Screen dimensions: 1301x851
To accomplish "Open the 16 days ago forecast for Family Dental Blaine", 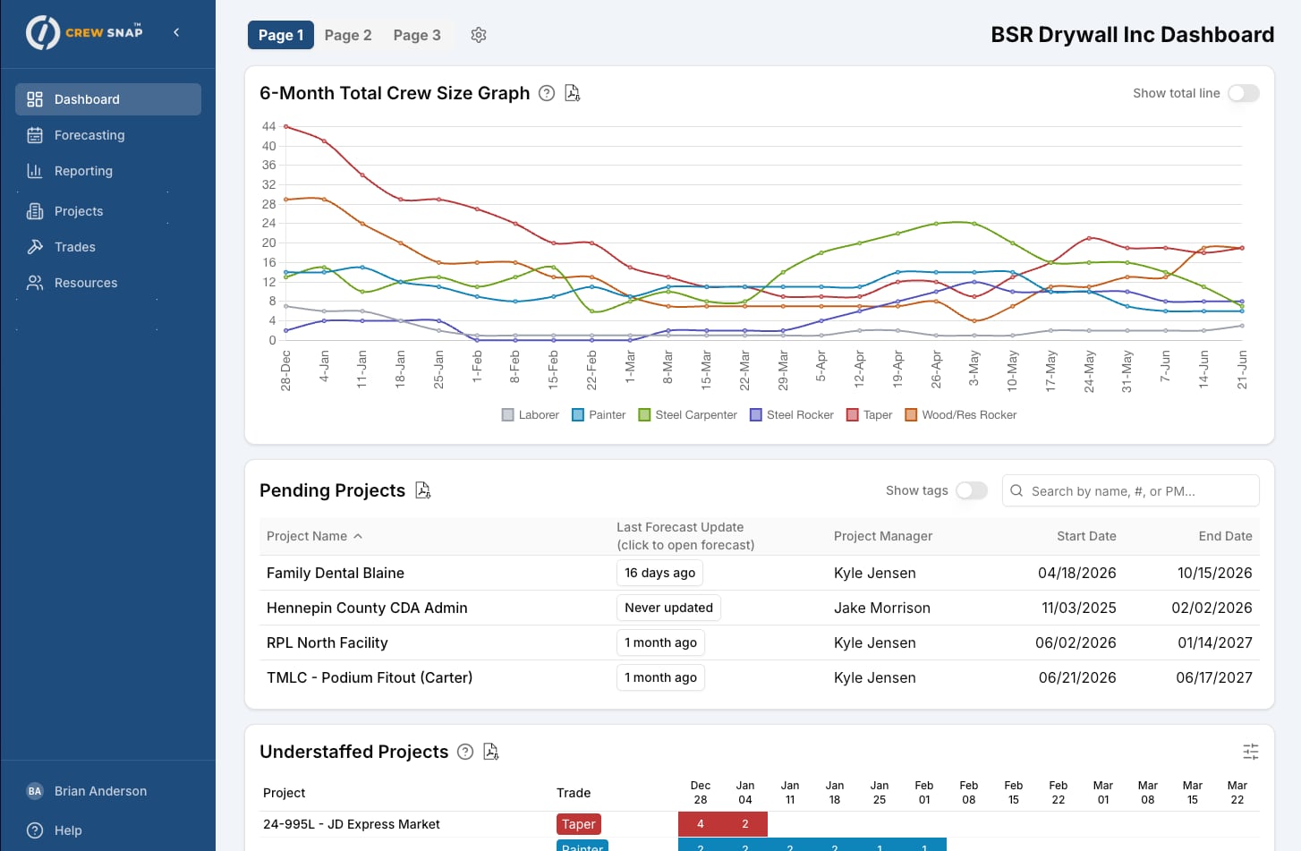I will pyautogui.click(x=659, y=573).
